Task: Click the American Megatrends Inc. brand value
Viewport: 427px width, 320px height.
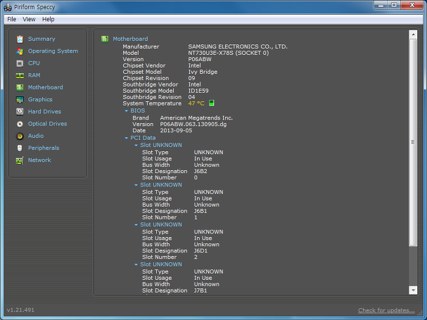Action: (x=196, y=118)
